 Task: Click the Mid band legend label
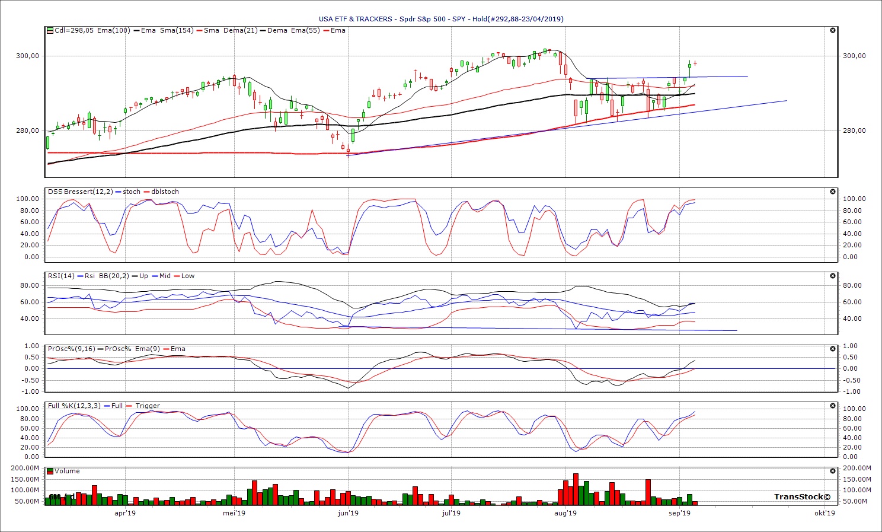click(x=165, y=276)
